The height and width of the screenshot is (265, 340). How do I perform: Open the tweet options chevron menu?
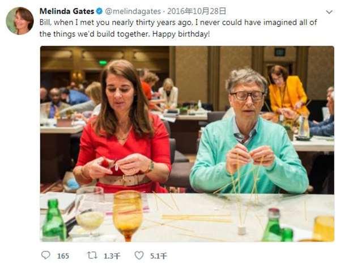point(329,12)
